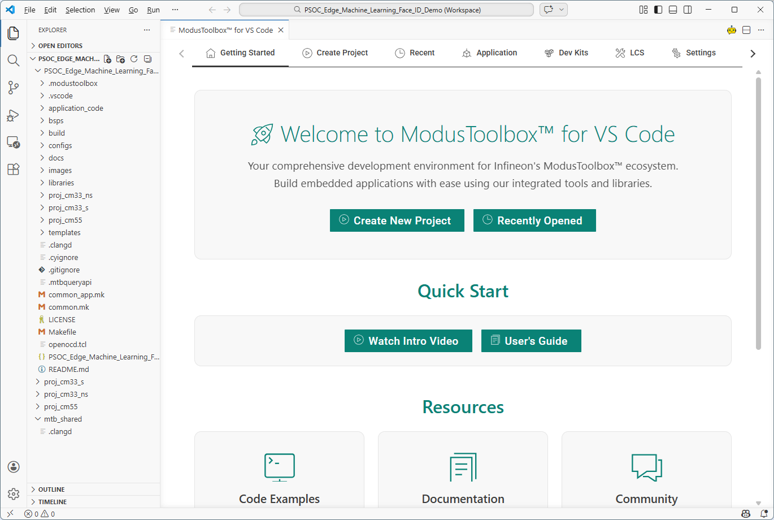
Task: Open notifications bell in status bar
Action: click(763, 514)
